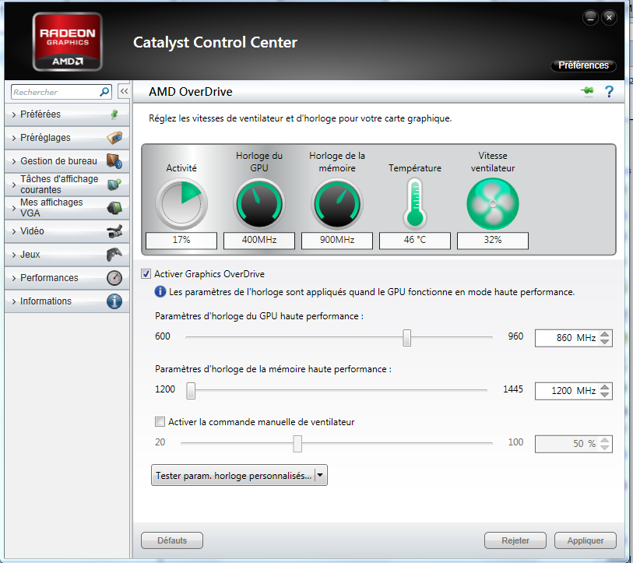Minimize the Catalyst Control Center window
The image size is (633, 563).
pos(591,18)
